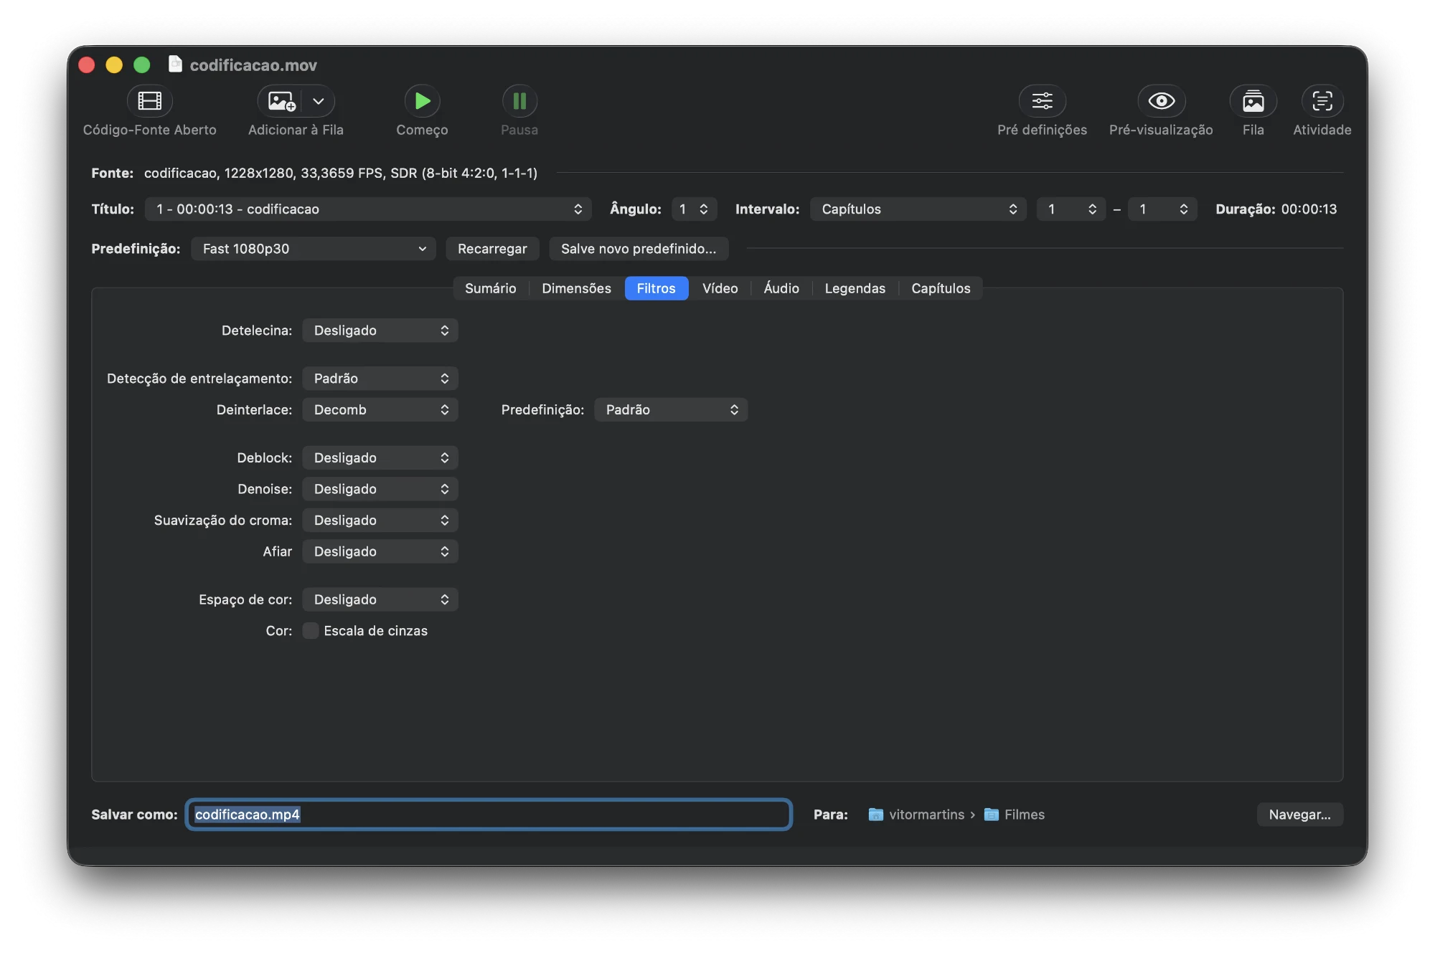
Task: Open the Pré definições sliders icon
Action: coord(1042,101)
